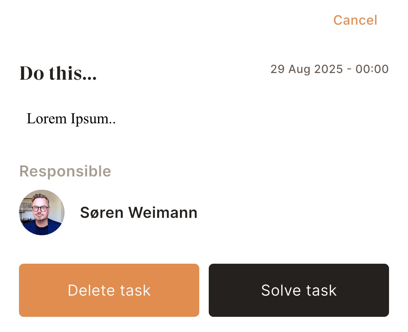Click the Responsible section label
This screenshot has height=332, width=408.
pyautogui.click(x=65, y=171)
